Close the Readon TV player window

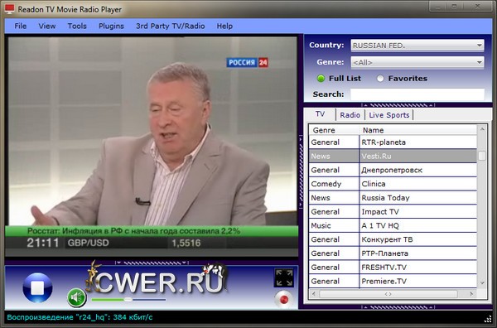coord(478,6)
